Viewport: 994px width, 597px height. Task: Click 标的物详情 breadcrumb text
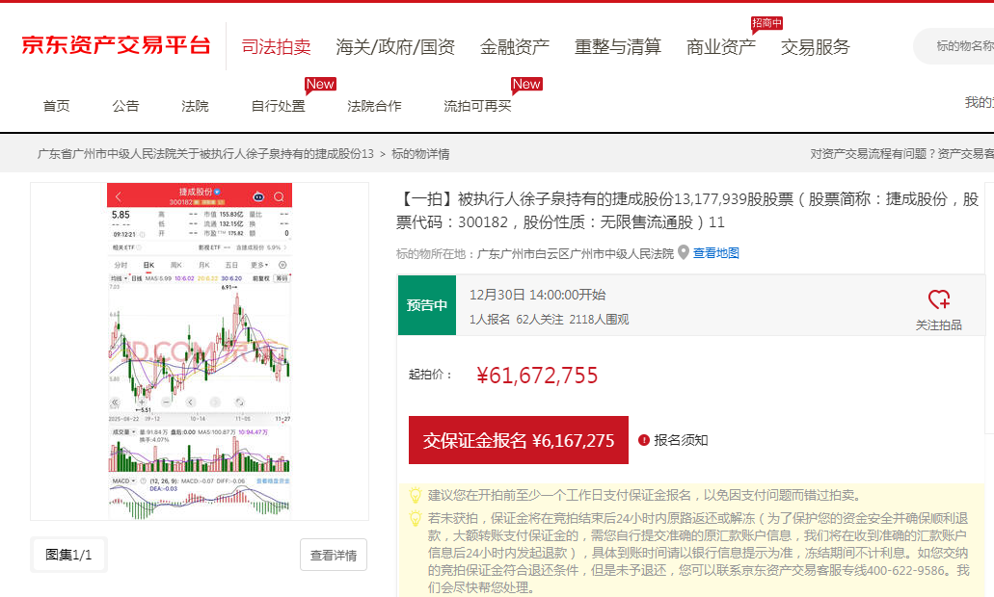420,154
